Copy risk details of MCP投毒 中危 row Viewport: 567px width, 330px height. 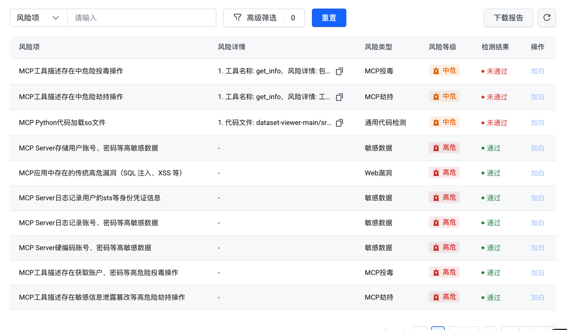click(x=339, y=71)
